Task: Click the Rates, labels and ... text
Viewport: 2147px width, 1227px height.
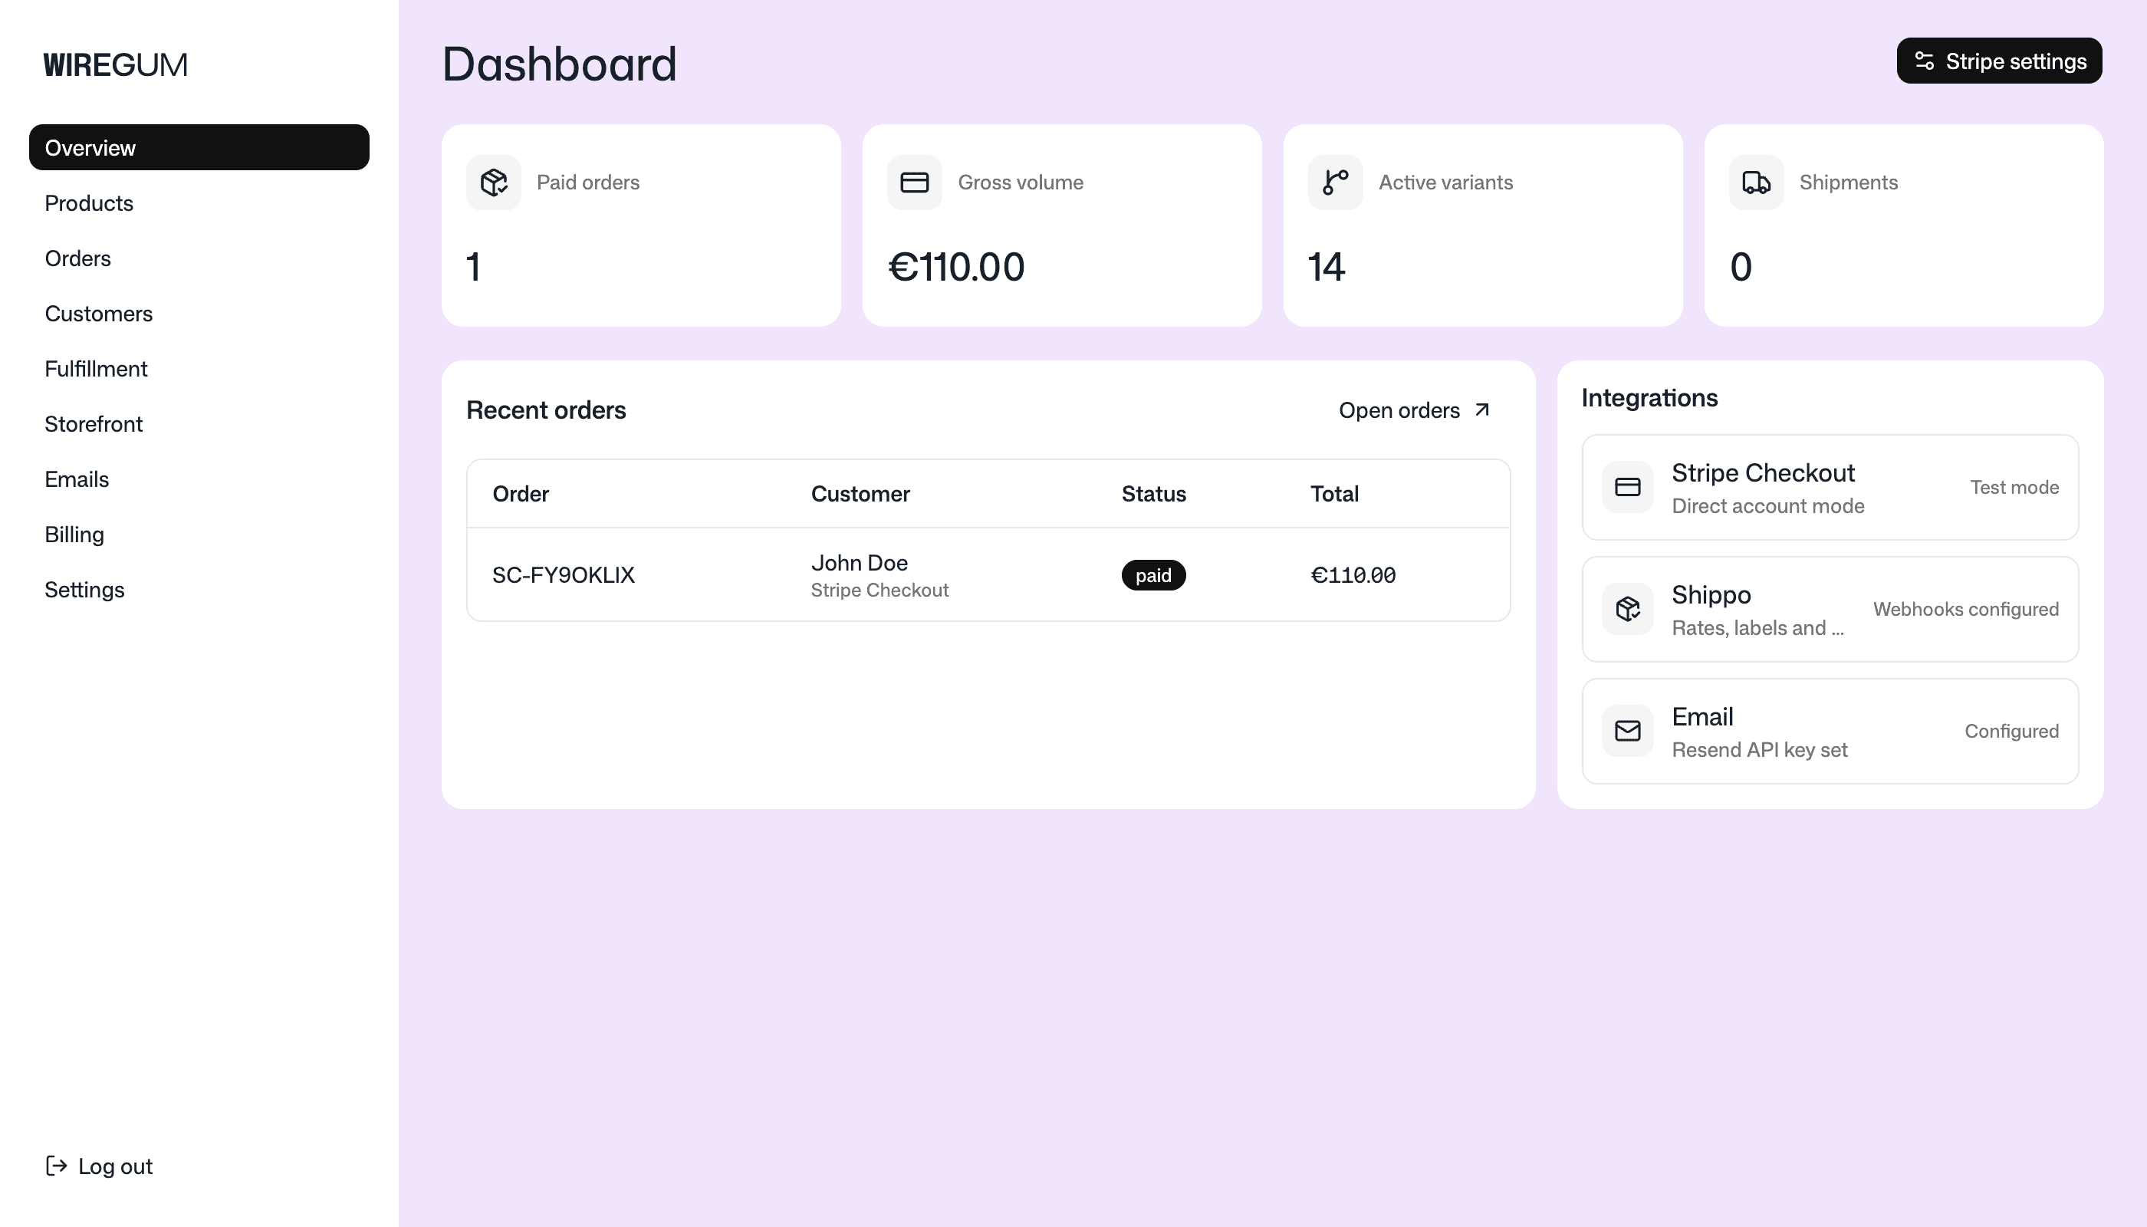Action: tap(1757, 628)
